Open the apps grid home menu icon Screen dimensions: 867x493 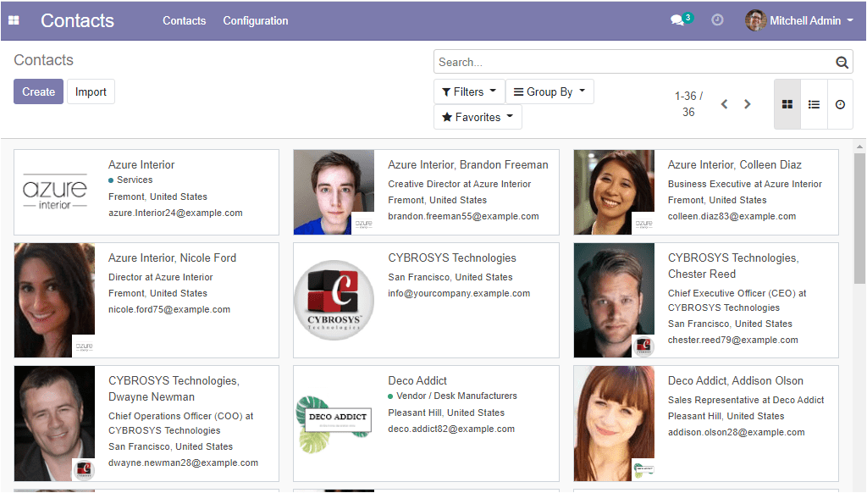pos(14,20)
